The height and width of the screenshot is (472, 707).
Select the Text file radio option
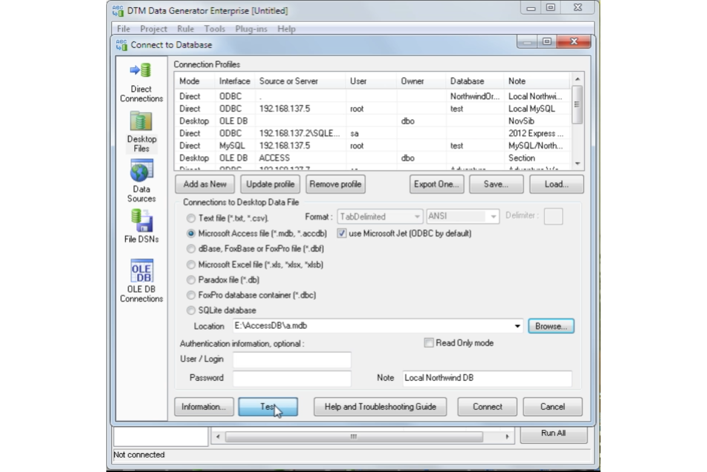click(191, 219)
